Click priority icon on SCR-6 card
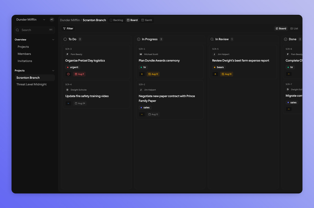This screenshot has height=208, width=314. 289,74
